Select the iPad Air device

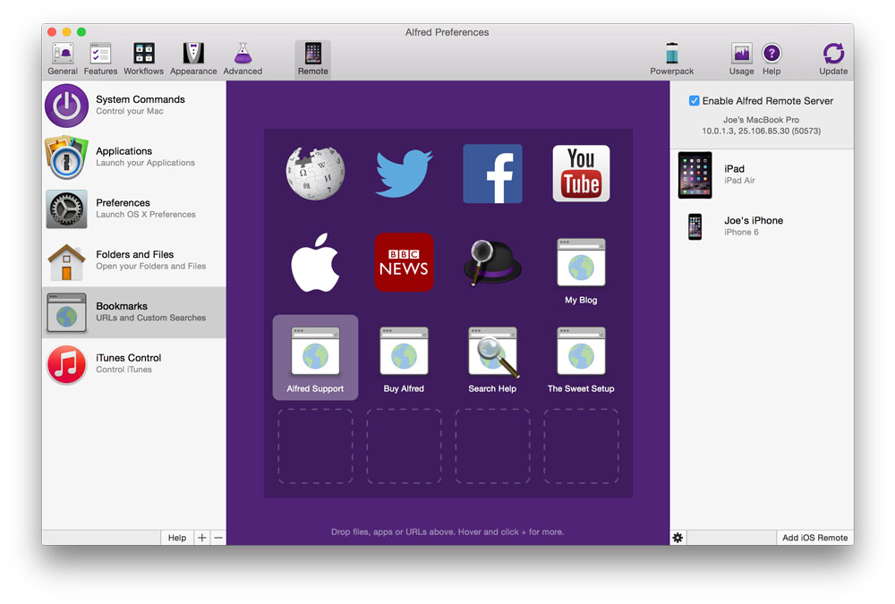tap(762, 174)
